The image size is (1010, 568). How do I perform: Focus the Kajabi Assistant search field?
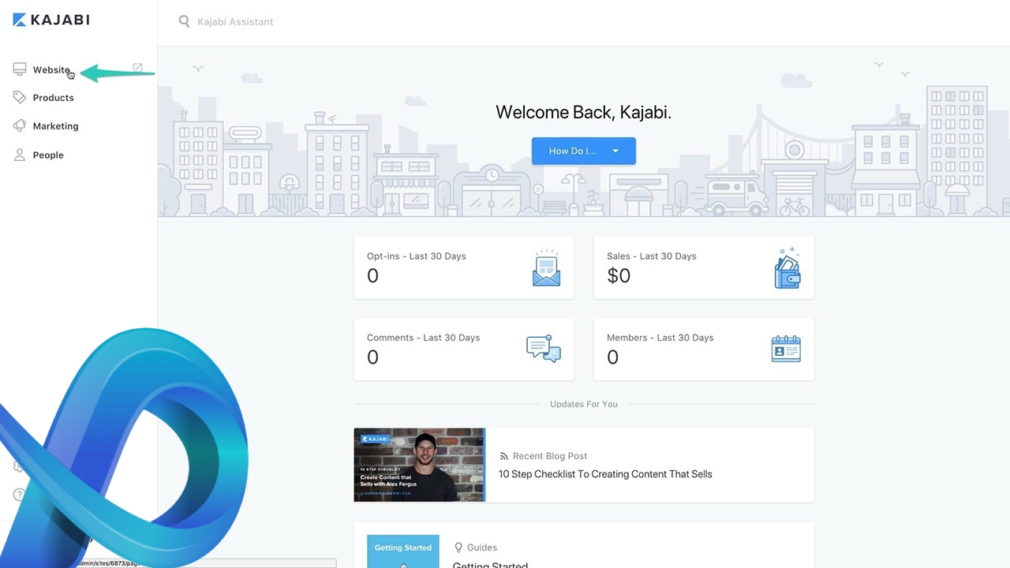coord(235,21)
